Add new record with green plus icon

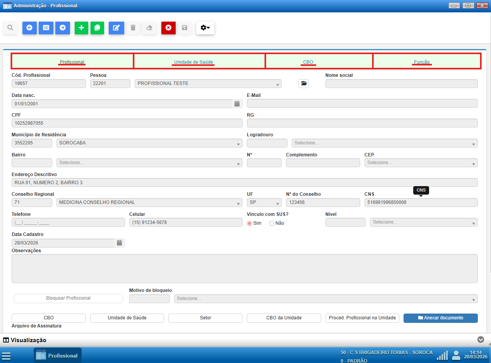[81, 28]
